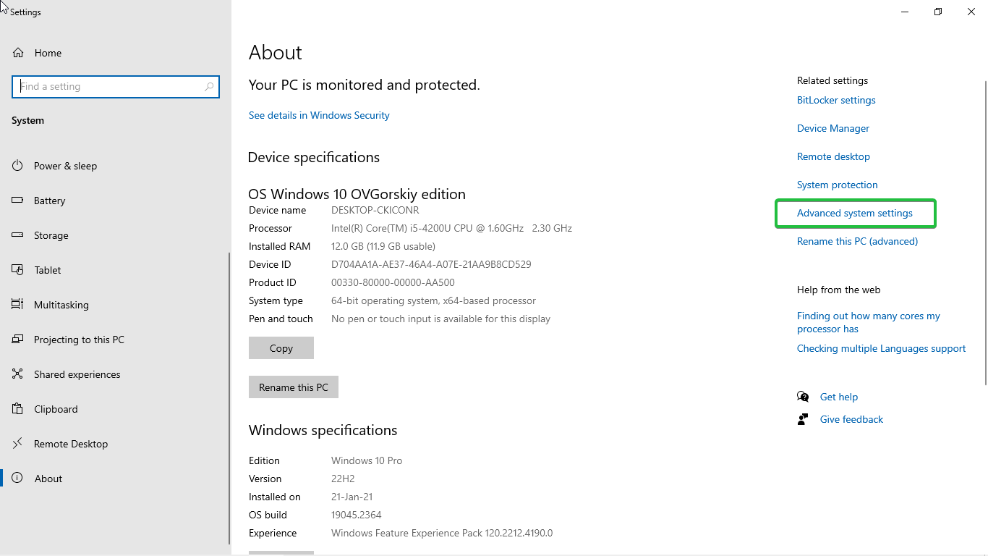Open the Device Manager link
This screenshot has width=988, height=556.
coord(833,128)
